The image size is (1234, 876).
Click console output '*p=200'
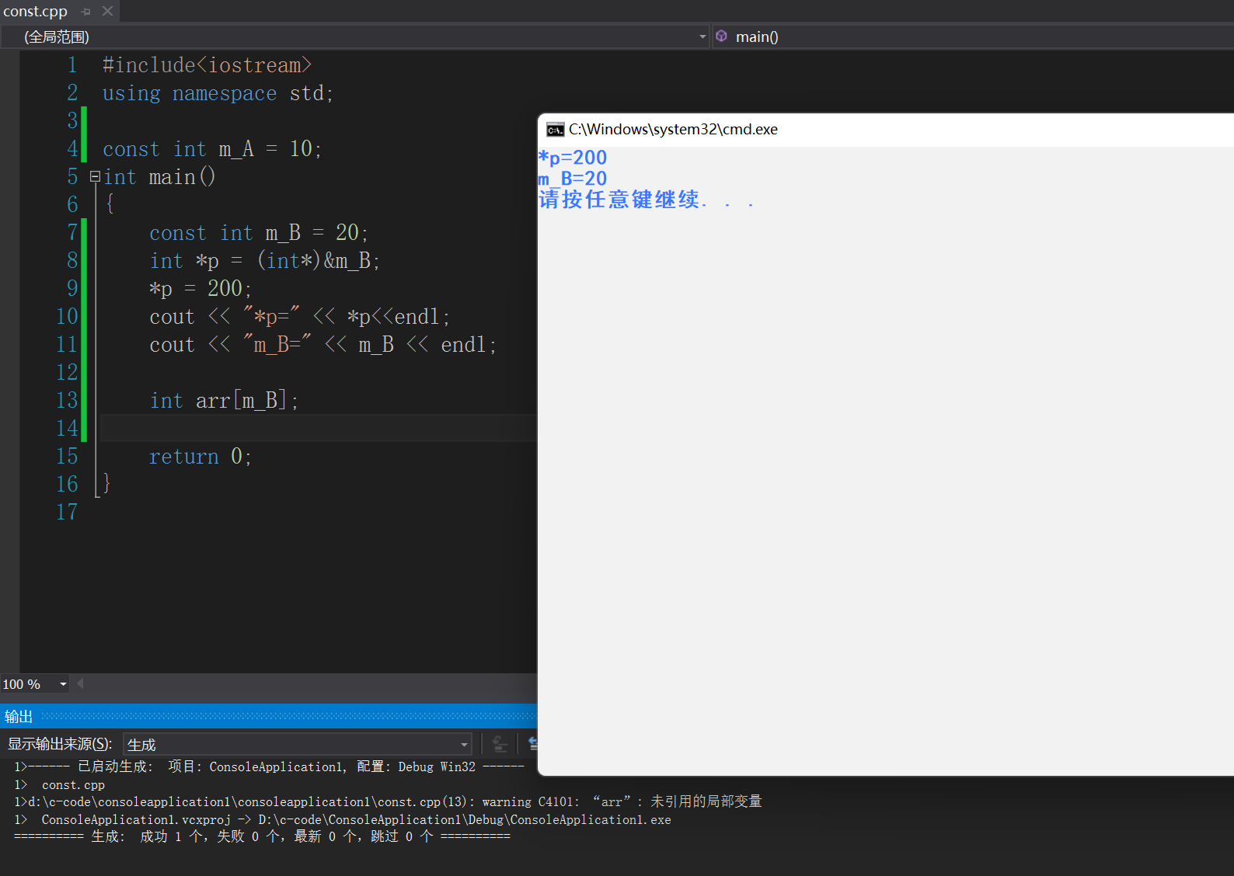point(573,158)
